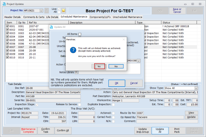Click the Description column header
206x137 pixels.
[102, 23]
